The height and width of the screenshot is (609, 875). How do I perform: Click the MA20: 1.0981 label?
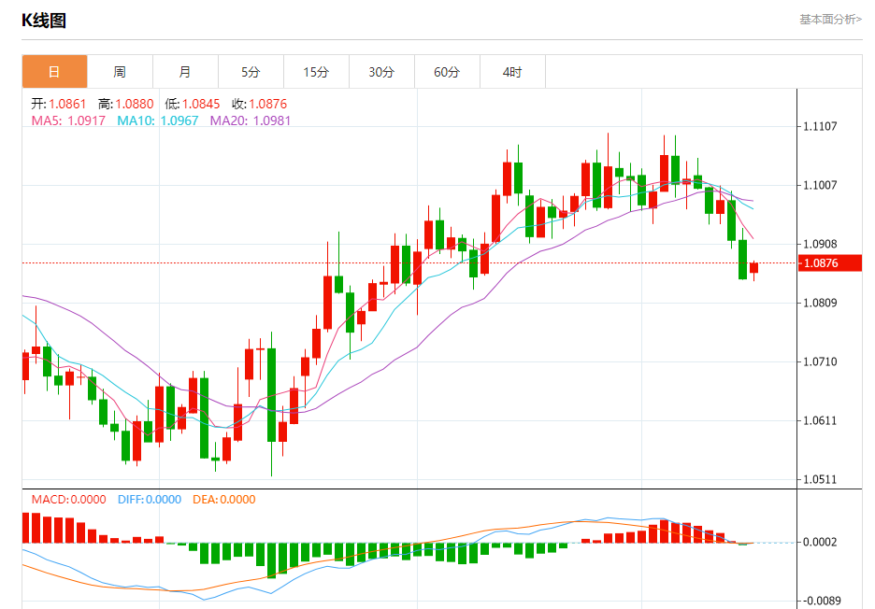[x=251, y=120]
